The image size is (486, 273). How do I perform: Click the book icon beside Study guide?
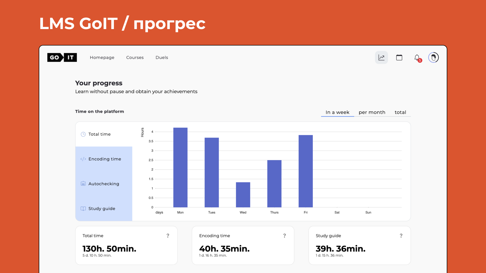click(83, 209)
